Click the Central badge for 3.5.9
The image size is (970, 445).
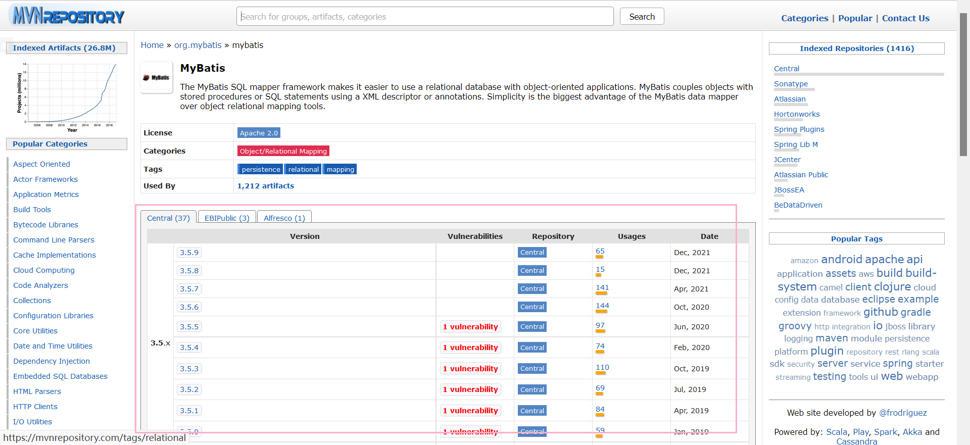pos(532,253)
